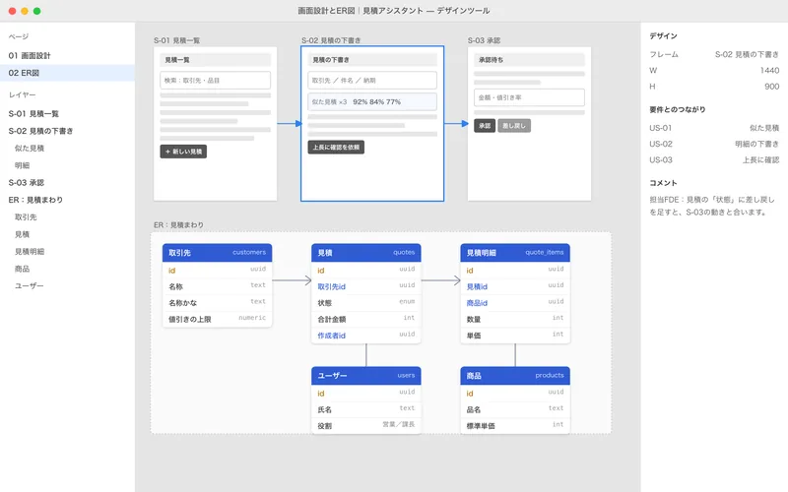Click the 似た見積 ×3 suggestion box
Image resolution: width=788 pixels, height=492 pixels.
(x=372, y=102)
